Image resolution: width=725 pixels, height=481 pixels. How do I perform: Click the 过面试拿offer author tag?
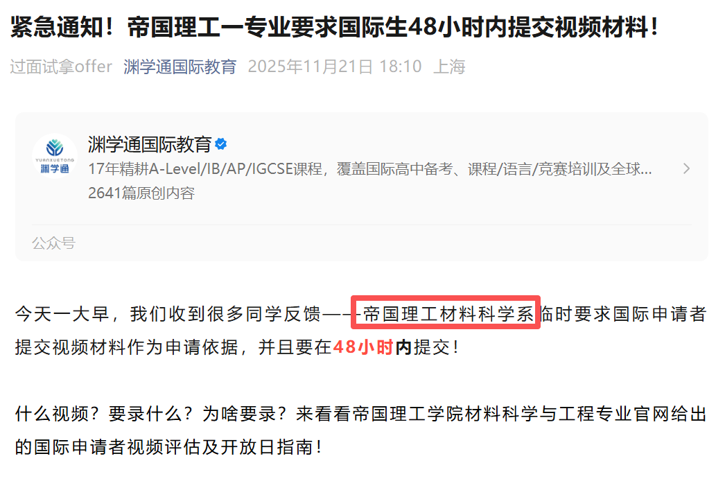coord(61,67)
